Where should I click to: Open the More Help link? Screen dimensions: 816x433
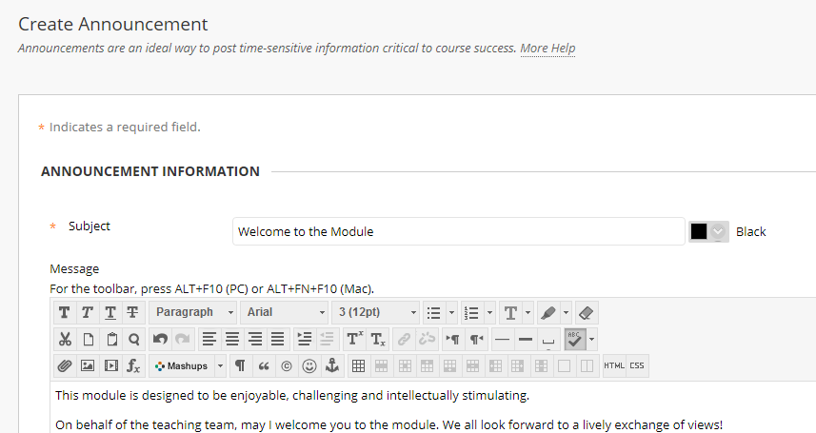click(547, 49)
